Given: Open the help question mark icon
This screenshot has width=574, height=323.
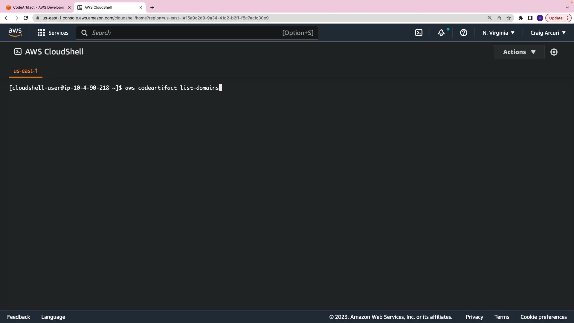Looking at the screenshot, I should click(x=463, y=33).
